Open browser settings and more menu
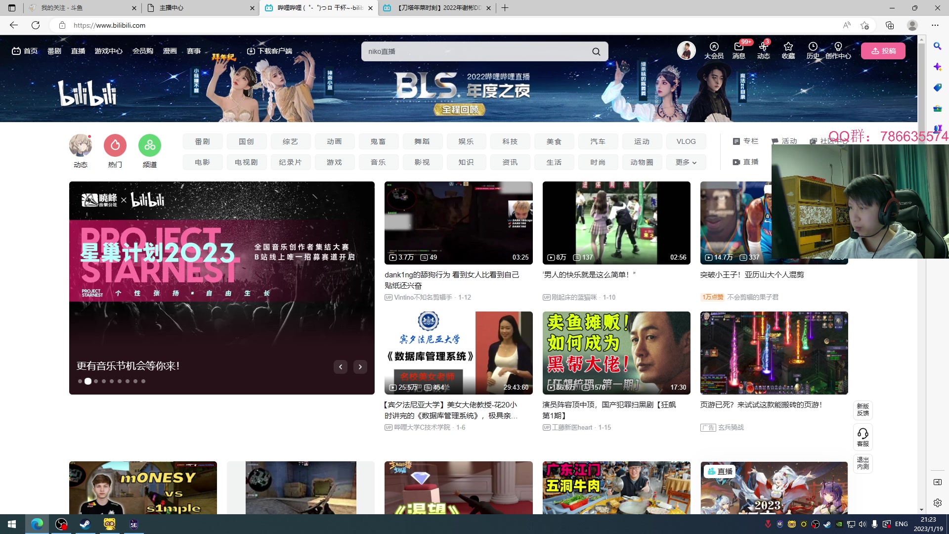Viewport: 949px width, 534px height. 935,25
